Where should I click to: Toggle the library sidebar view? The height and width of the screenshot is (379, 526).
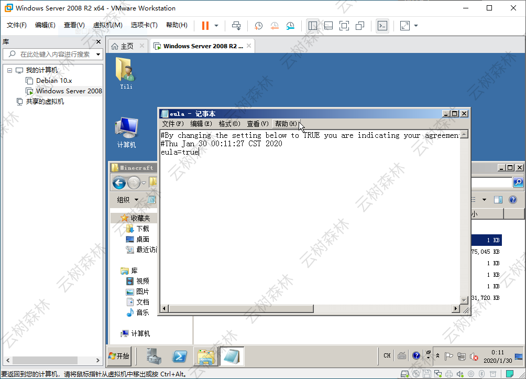[313, 26]
